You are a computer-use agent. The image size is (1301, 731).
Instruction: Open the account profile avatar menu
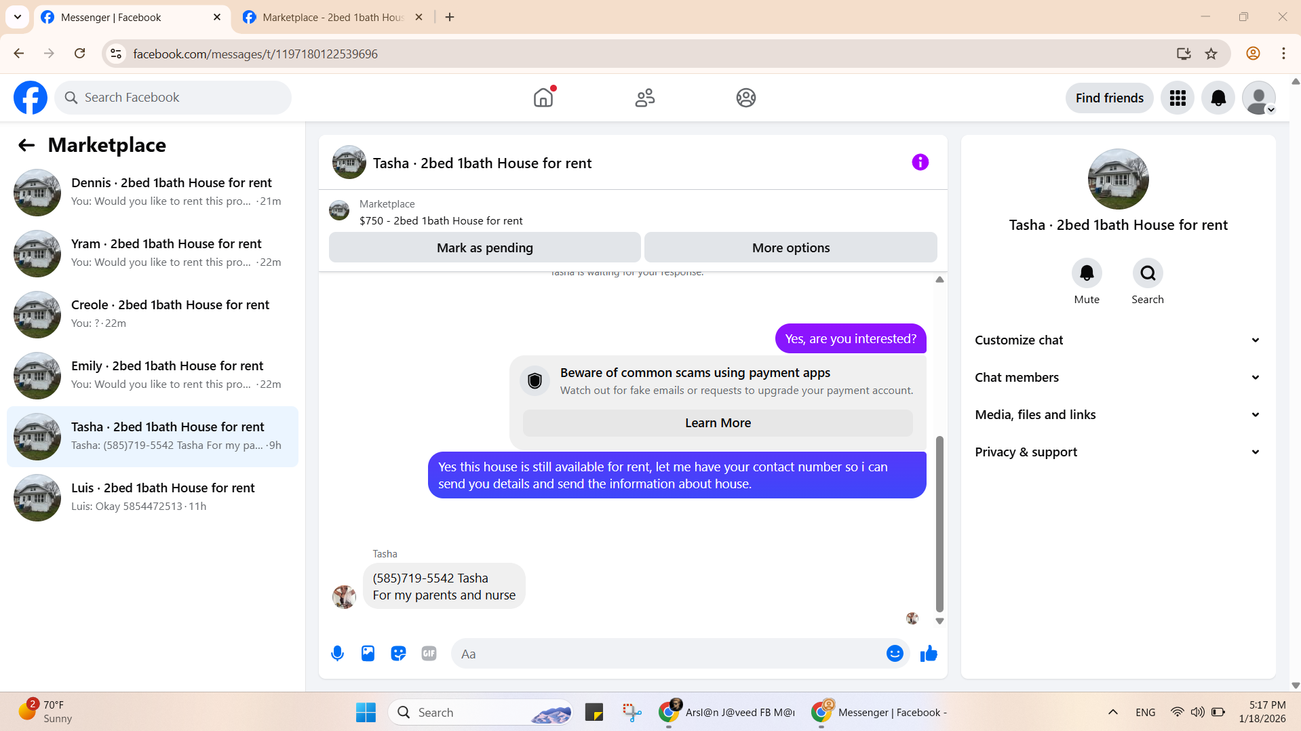tap(1259, 98)
